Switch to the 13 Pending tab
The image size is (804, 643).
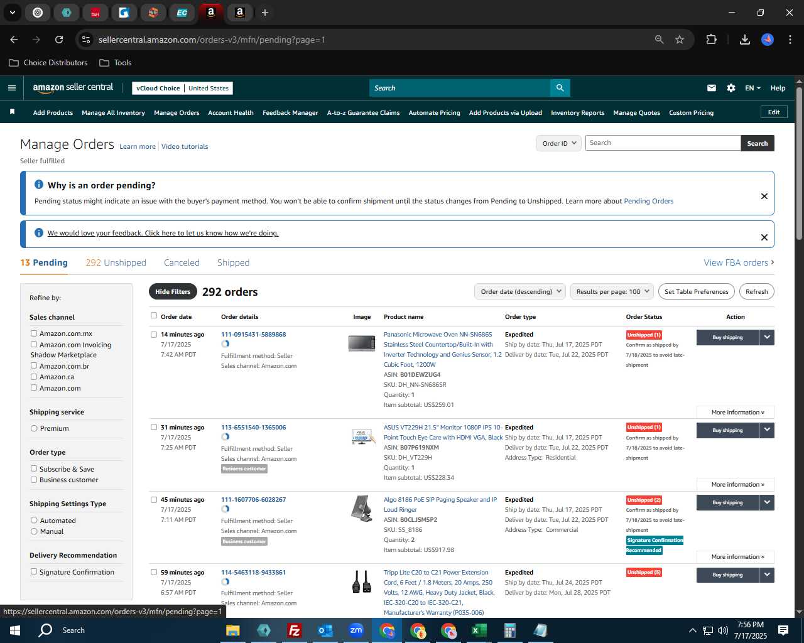(x=44, y=262)
